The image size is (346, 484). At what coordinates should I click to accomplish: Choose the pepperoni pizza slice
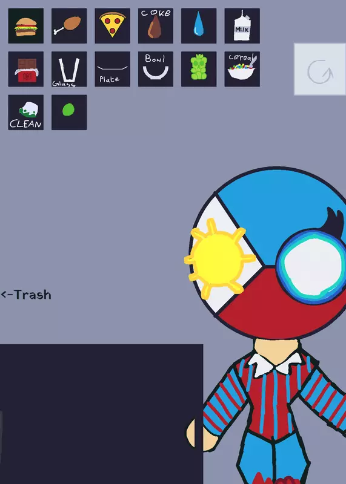(112, 26)
